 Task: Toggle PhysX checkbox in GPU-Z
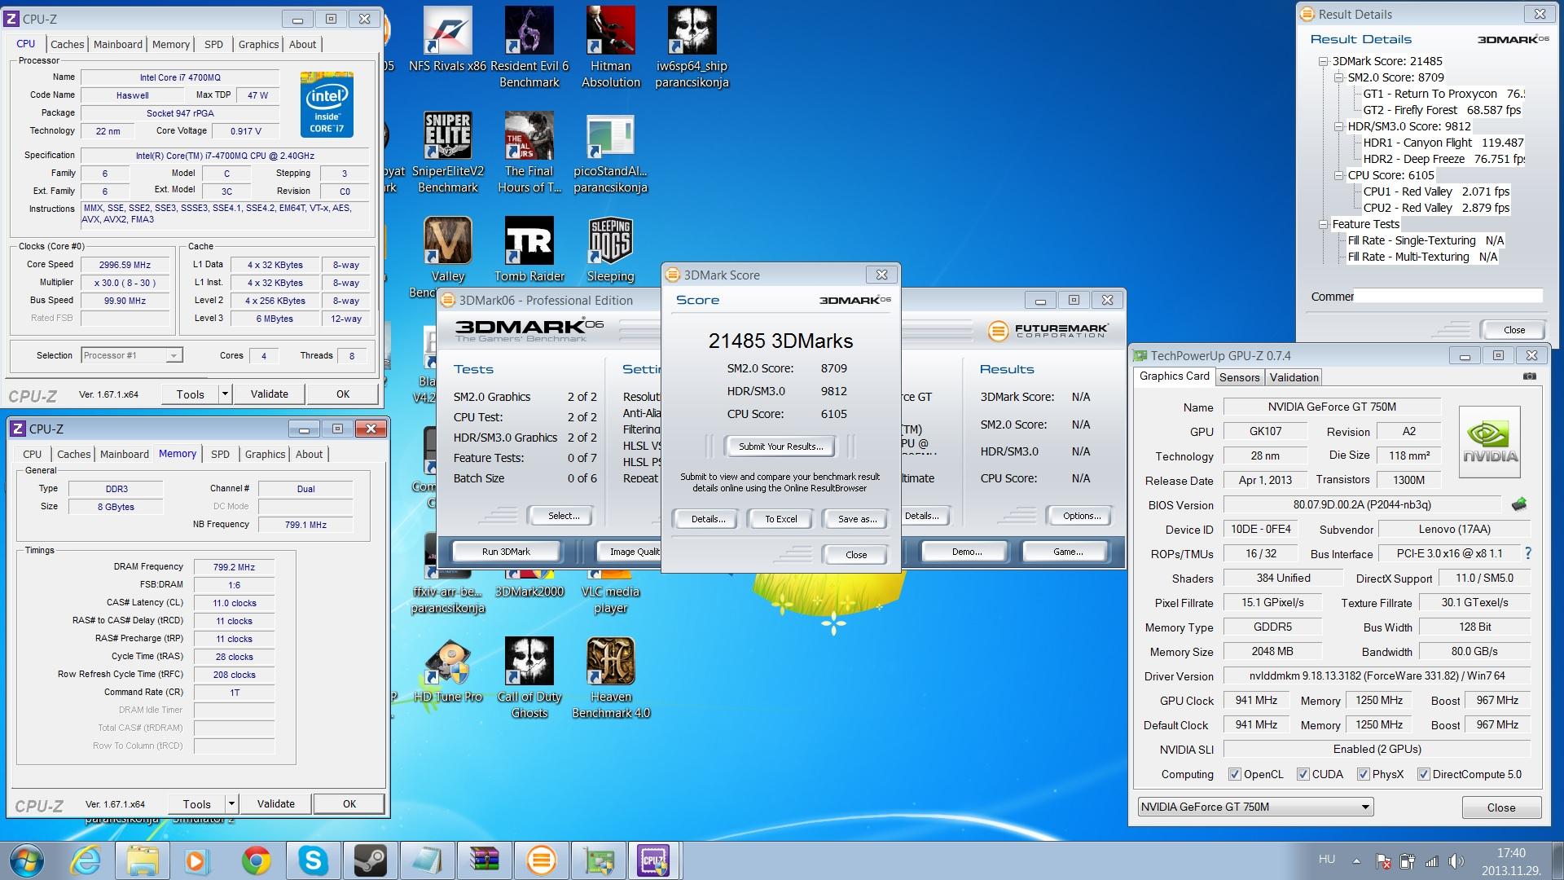point(1363,774)
